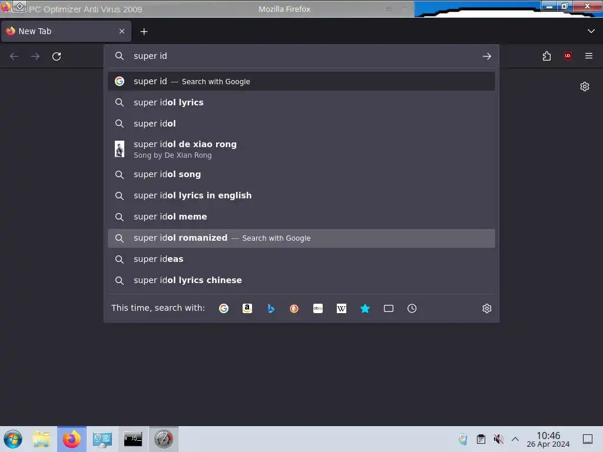
Task: Search this time with Wikipedia
Action: pyautogui.click(x=342, y=308)
